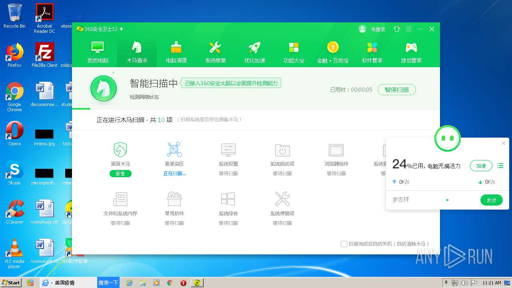Open the skin (shirt) icon
This screenshot has height=288, width=512.
pyautogui.click(x=396, y=29)
